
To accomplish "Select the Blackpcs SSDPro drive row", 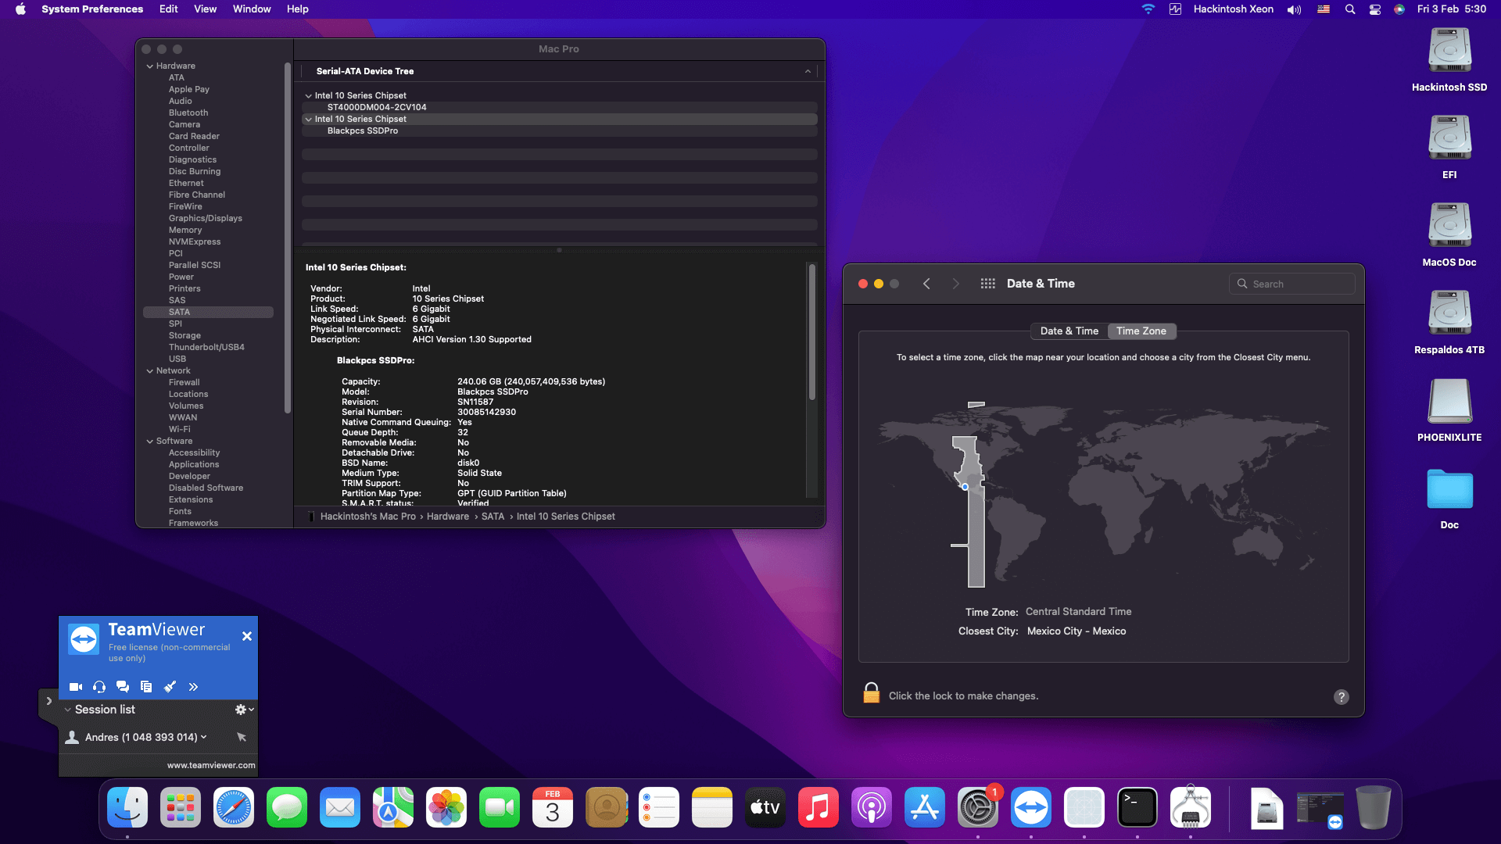I will (x=560, y=131).
